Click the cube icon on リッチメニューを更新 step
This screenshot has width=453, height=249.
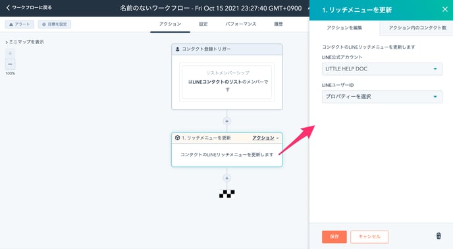click(177, 138)
